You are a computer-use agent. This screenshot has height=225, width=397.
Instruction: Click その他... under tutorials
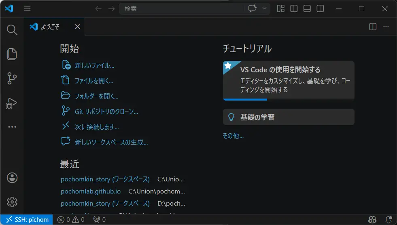pos(233,136)
